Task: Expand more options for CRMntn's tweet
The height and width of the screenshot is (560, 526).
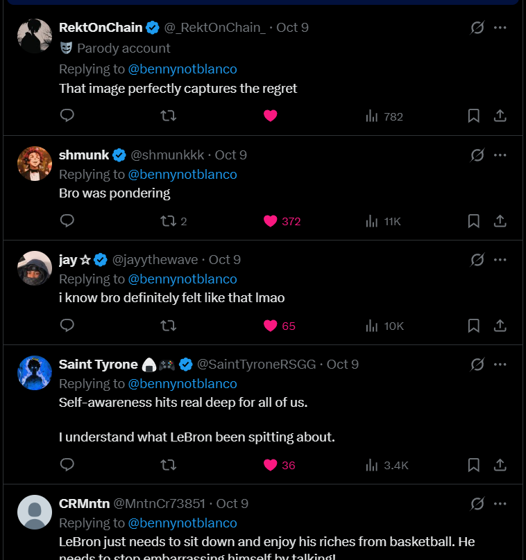Action: pos(500,504)
